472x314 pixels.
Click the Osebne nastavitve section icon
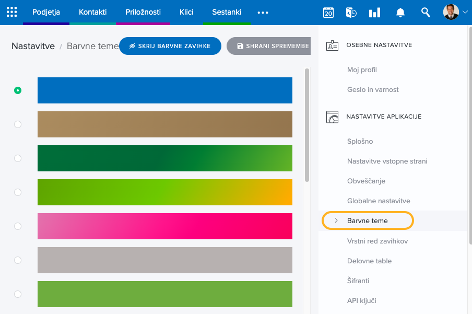(332, 45)
